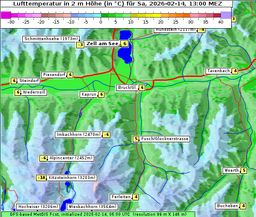The width and height of the screenshot is (256, 217).
Task: Click the 25 tick label on the legend
Action: tap(176, 22)
